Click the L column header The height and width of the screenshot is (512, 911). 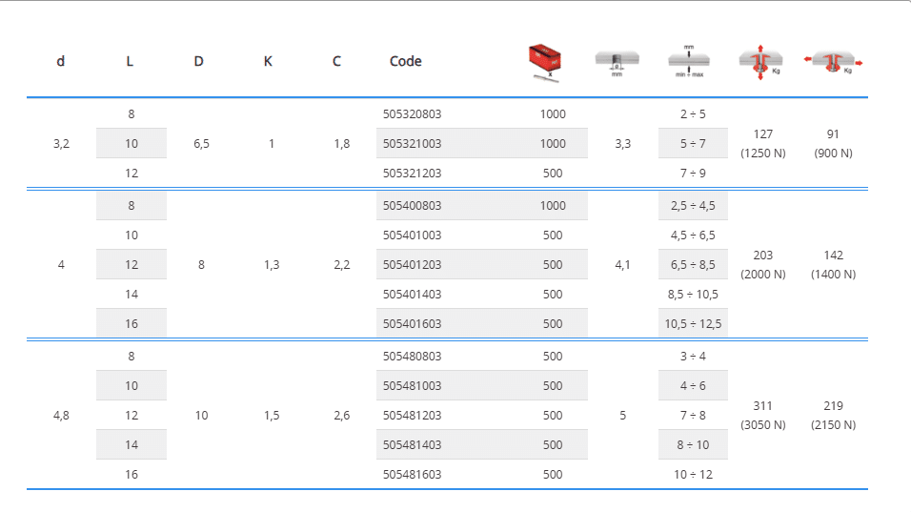pos(130,61)
